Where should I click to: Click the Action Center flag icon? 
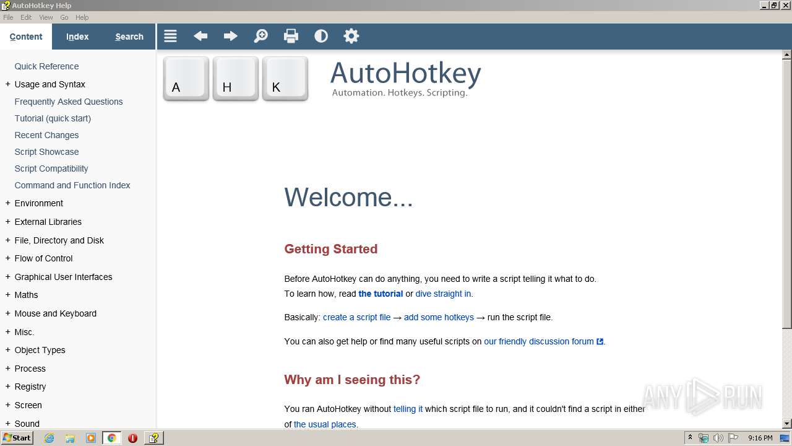733,438
